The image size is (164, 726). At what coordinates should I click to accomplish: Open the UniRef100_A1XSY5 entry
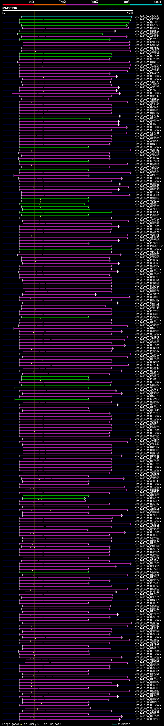pos(147,175)
